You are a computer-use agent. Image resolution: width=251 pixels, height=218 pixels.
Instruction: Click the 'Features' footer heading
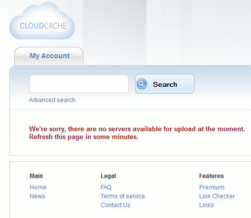[x=212, y=176]
